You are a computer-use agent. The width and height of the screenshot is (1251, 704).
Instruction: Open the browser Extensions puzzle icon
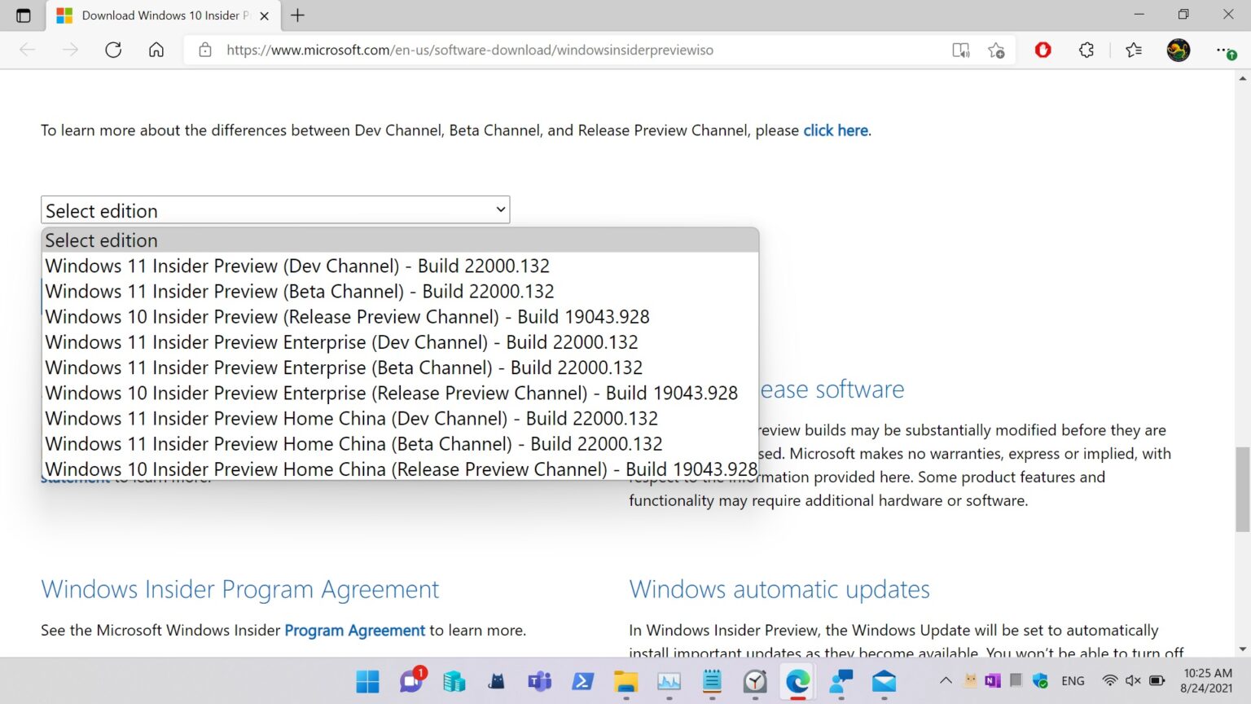point(1086,50)
